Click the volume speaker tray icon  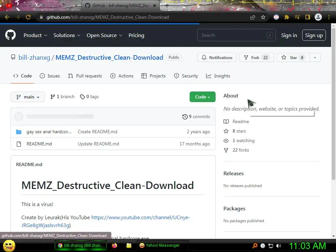pos(279,245)
